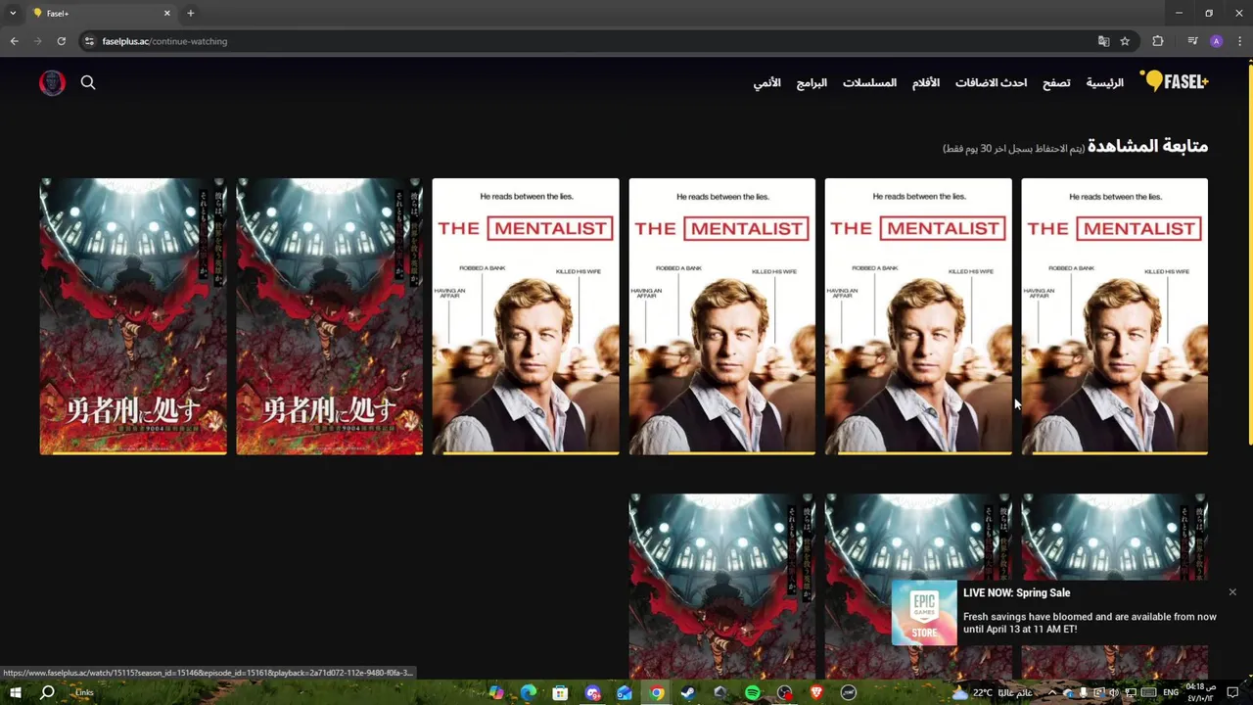Screen dimensions: 1253x705
Task: Open the Windows Start menu
Action: point(16,693)
